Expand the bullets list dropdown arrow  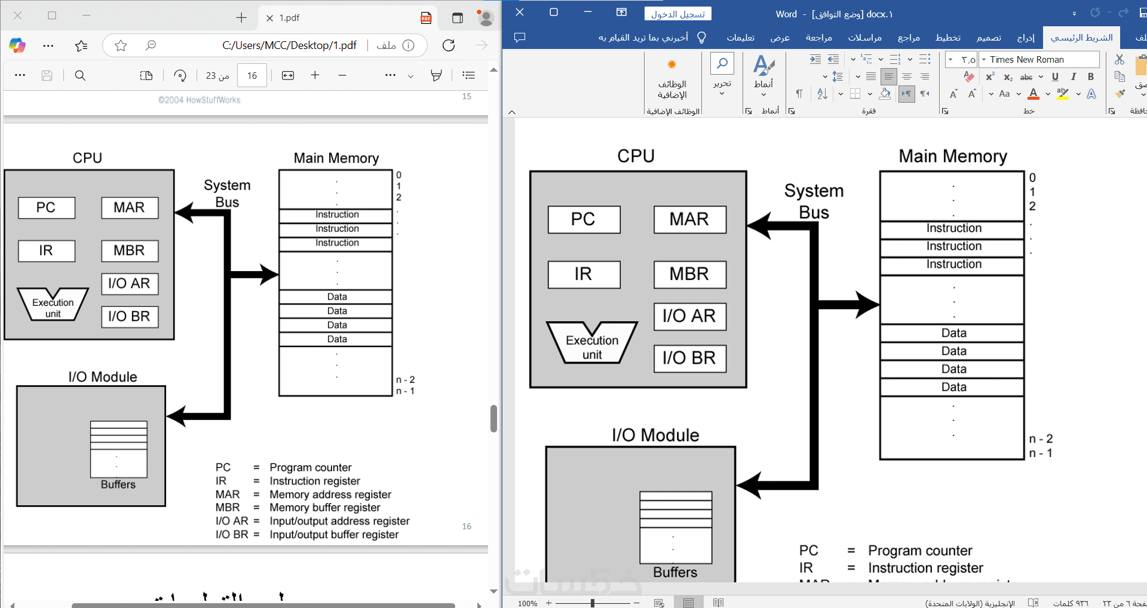pyautogui.click(x=910, y=59)
